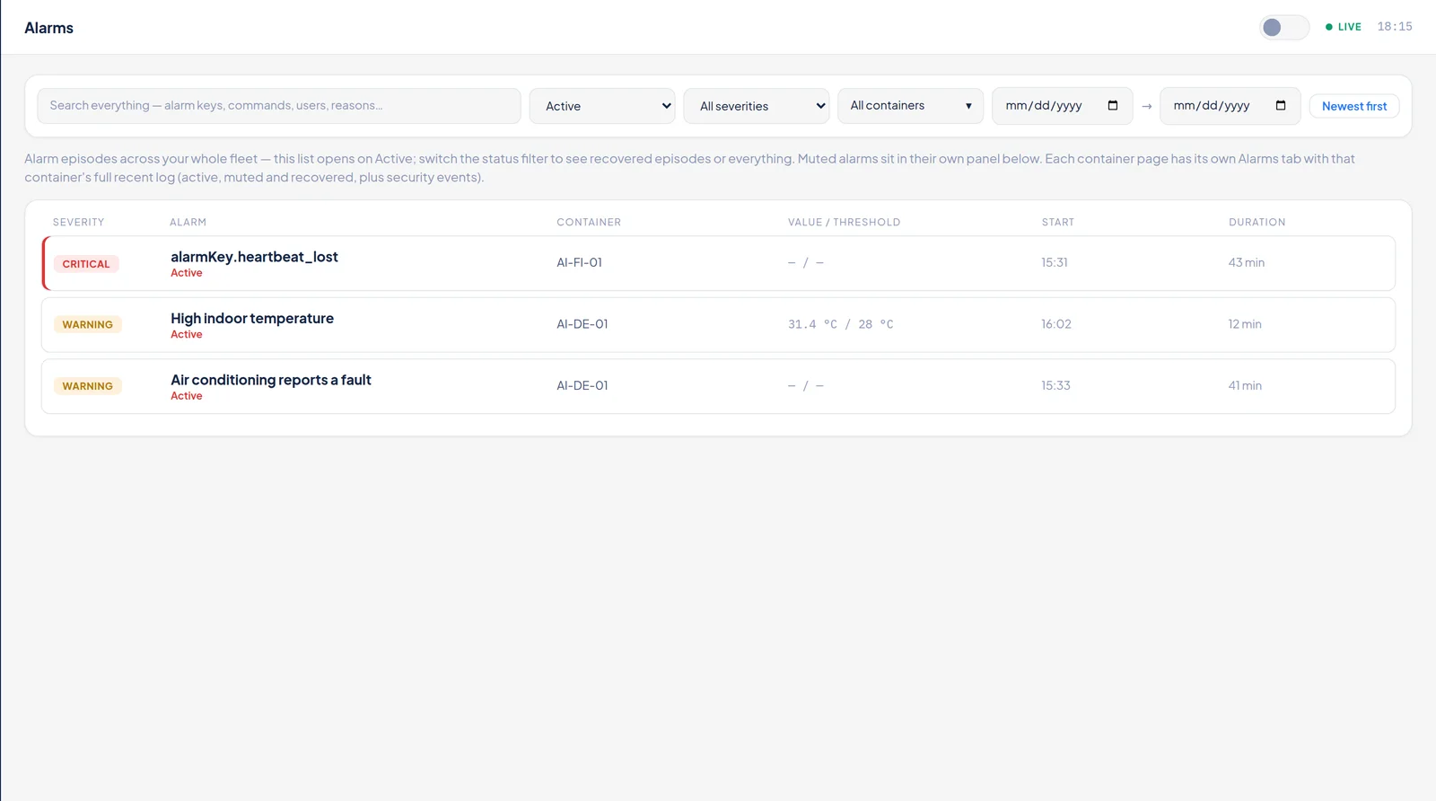Click the Newest first sort button
The image size is (1436, 801).
[x=1354, y=106]
